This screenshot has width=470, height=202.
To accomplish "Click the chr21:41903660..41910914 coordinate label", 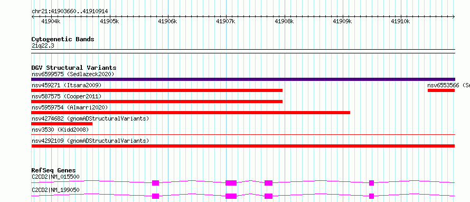I will pyautogui.click(x=70, y=12).
